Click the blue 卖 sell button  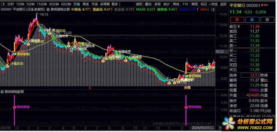pyautogui.click(x=252, y=20)
